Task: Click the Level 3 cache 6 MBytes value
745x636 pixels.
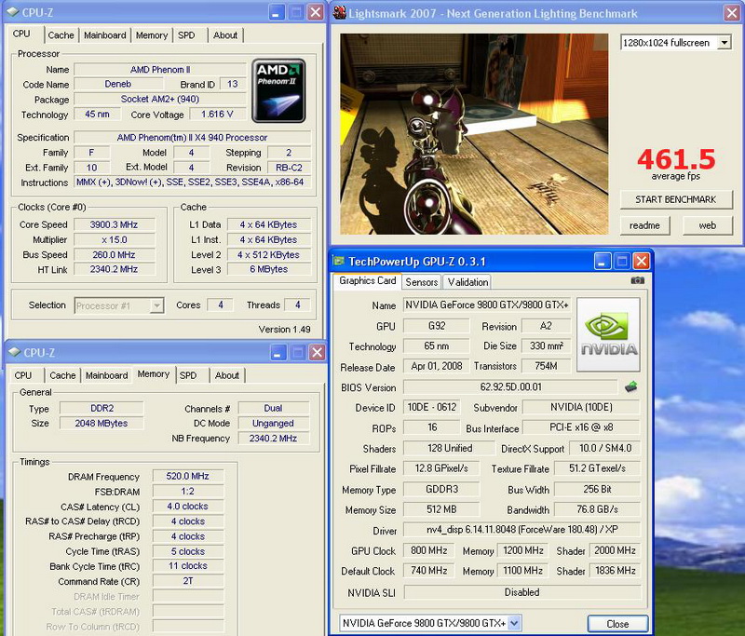Action: tap(269, 269)
